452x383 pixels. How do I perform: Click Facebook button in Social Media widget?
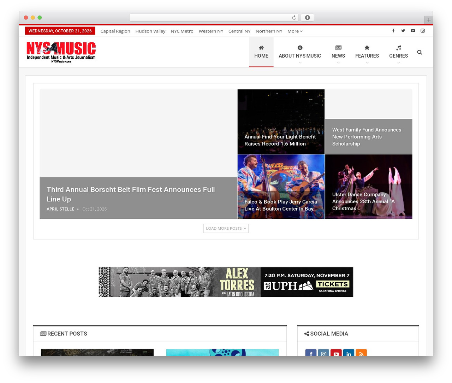coord(311,353)
